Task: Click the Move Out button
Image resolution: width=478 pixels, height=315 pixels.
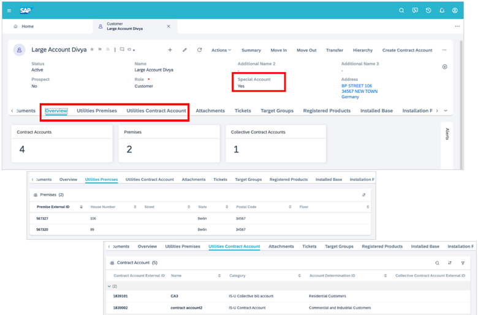Action: pos(306,50)
